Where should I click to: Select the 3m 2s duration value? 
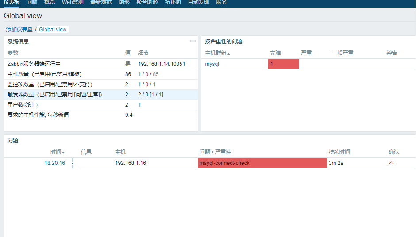[x=336, y=163]
